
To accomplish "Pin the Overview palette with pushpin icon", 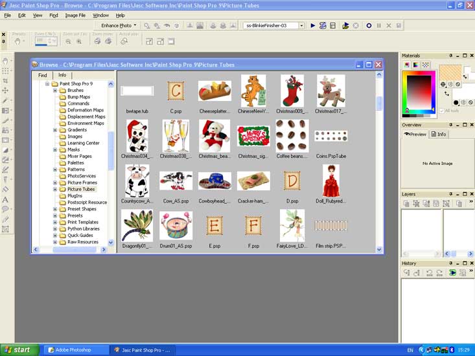I will click(x=451, y=125).
